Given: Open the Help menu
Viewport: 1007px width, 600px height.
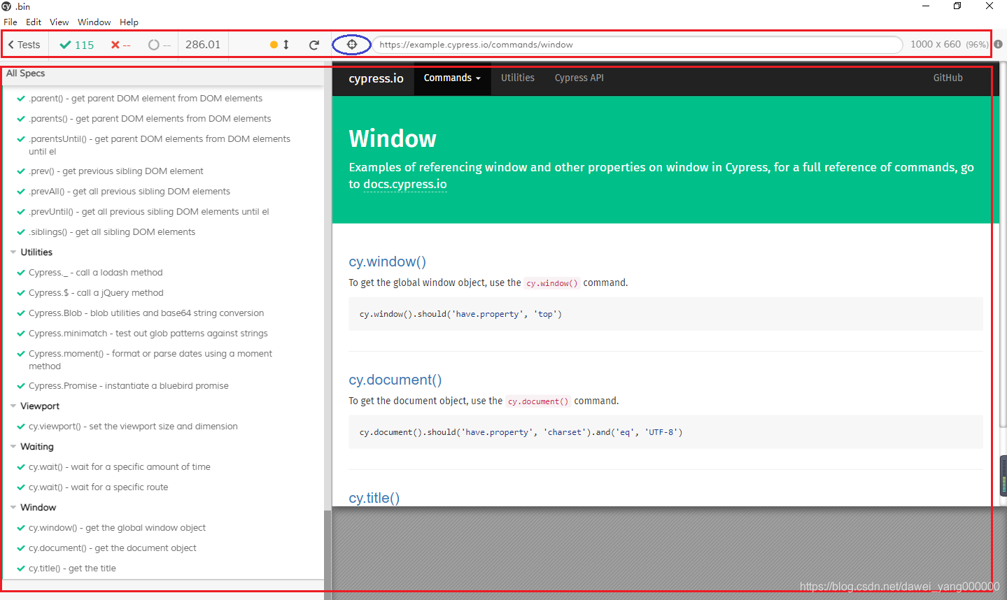Looking at the screenshot, I should click(x=129, y=22).
